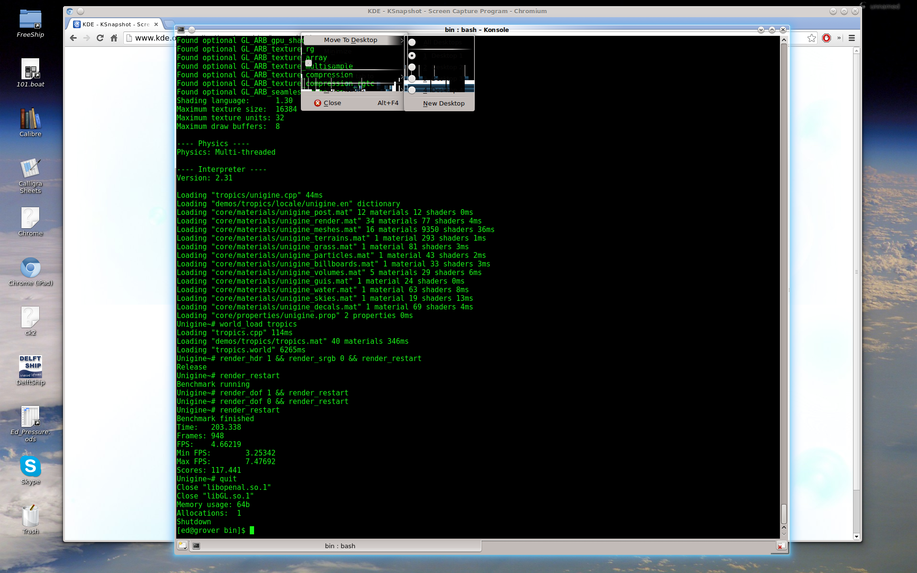Click the browser back arrow
The width and height of the screenshot is (917, 573).
[x=73, y=38]
